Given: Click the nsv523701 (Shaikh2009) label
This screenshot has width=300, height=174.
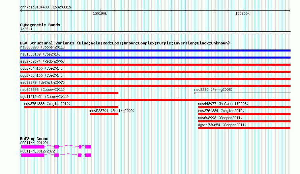Looking at the screenshot, I should point(112,111).
